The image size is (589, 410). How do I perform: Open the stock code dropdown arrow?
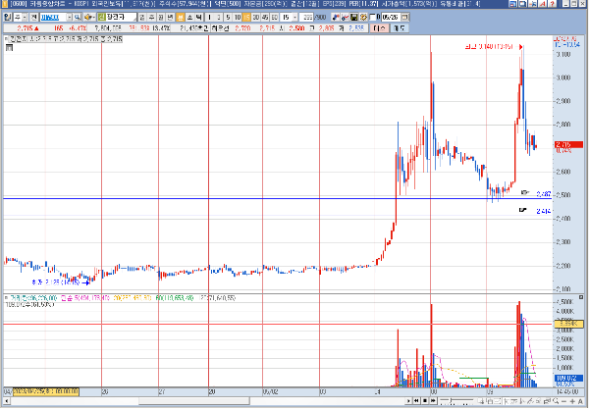[70, 18]
